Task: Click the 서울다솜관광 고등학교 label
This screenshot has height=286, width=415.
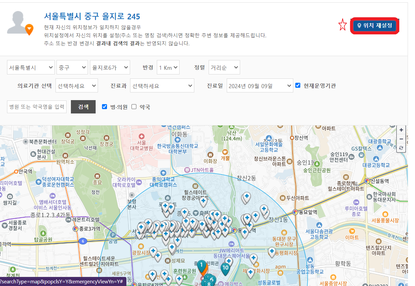Action: click(x=319, y=234)
